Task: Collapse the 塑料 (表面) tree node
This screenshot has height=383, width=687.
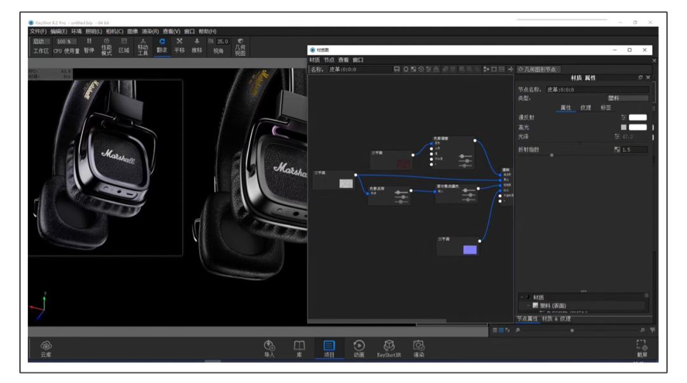Action: tap(528, 306)
